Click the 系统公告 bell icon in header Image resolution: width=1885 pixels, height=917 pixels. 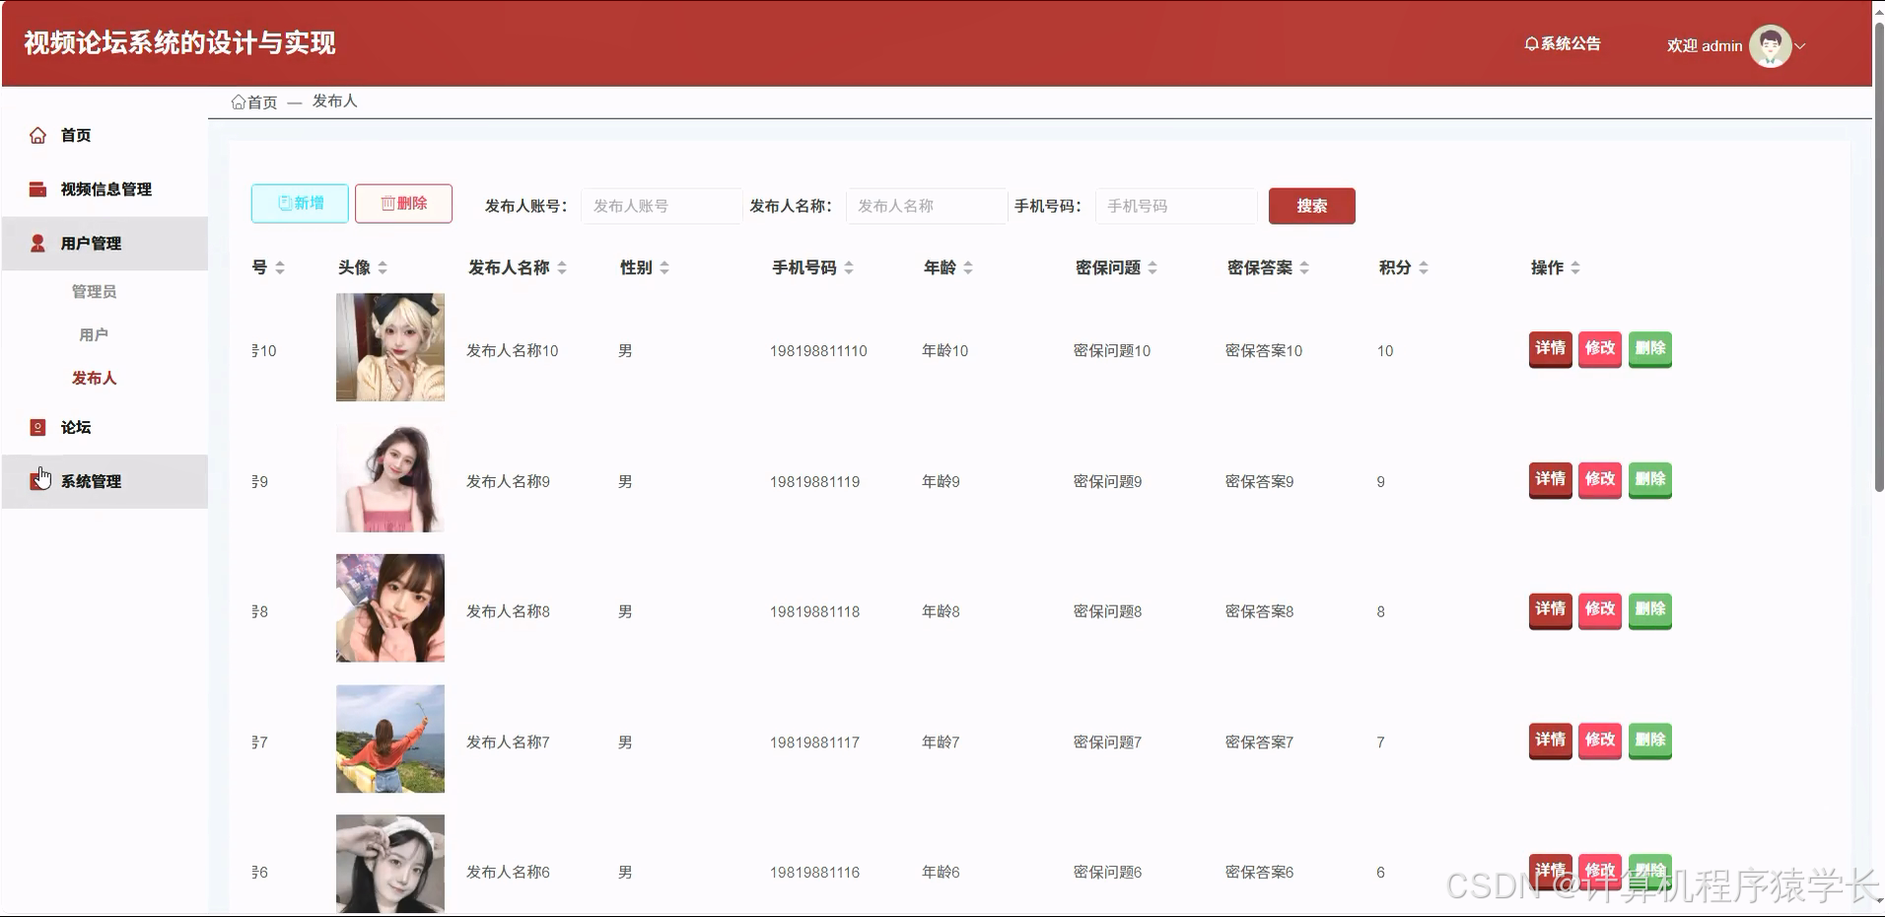pyautogui.click(x=1530, y=44)
